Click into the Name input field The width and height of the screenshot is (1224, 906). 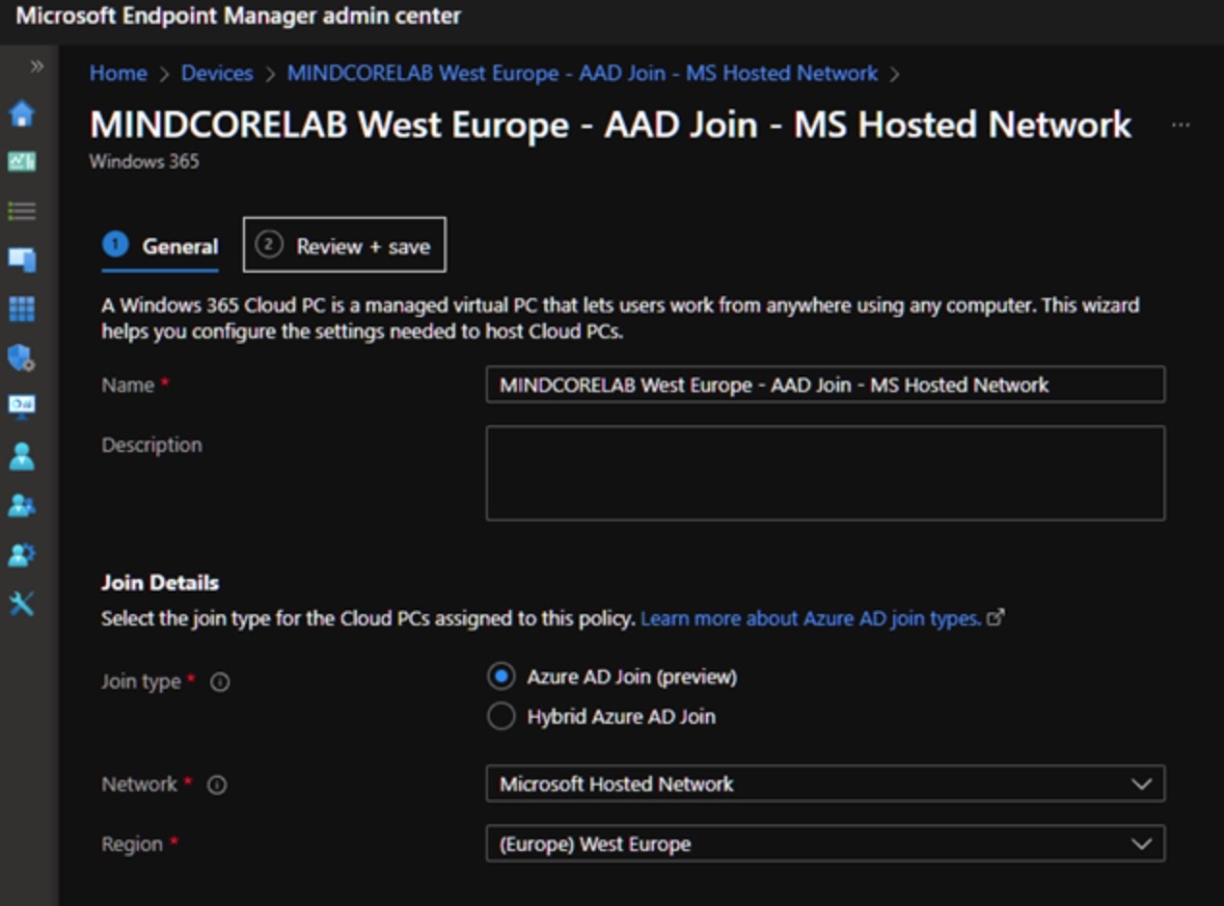pyautogui.click(x=826, y=385)
